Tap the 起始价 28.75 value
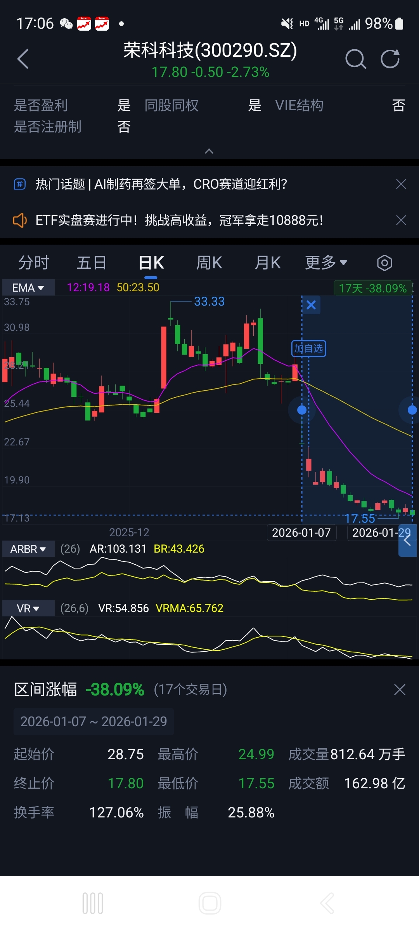Viewport: 419px width, 932px height. pyautogui.click(x=126, y=754)
